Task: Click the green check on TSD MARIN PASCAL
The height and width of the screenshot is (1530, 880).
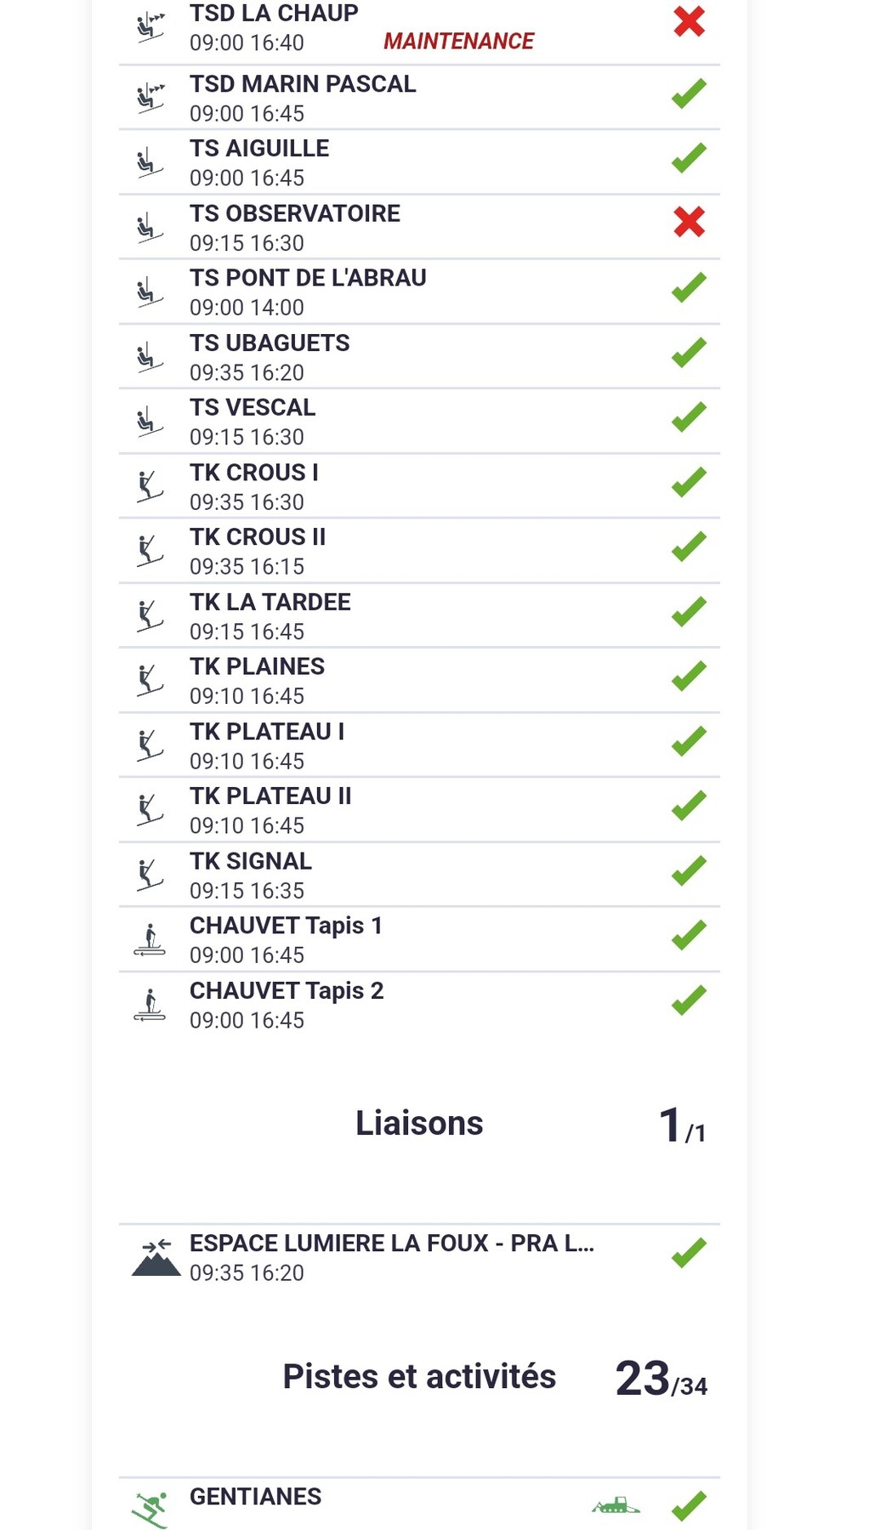Action: pos(689,93)
